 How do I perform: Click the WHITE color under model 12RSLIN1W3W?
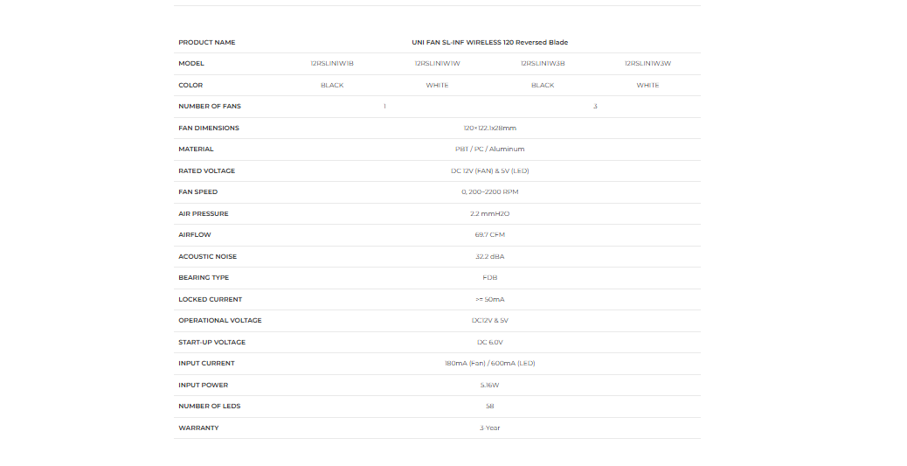tap(647, 86)
